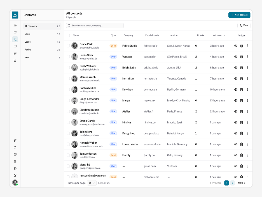Delete Diego Fernández using trash icon
Screen dimensions: 262x197
pos(242,100)
